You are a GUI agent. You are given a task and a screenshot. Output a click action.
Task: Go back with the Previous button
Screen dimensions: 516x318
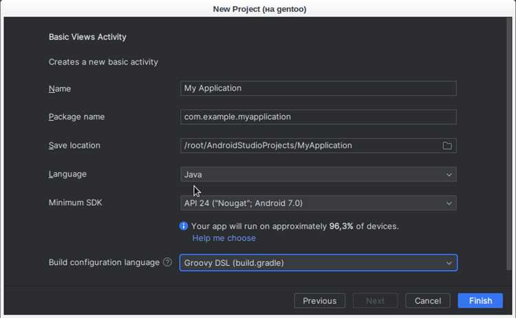pos(319,301)
